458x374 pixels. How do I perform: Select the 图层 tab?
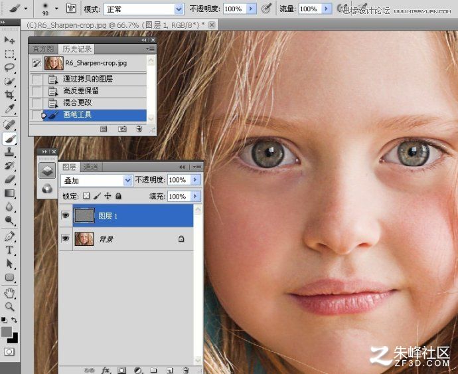pos(70,167)
